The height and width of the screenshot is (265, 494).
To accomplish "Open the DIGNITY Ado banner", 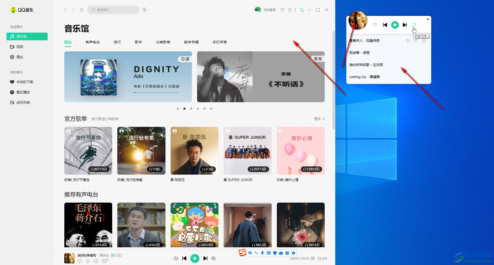I will pyautogui.click(x=128, y=77).
